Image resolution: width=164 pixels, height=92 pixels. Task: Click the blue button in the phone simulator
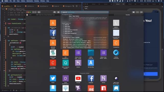pyautogui.click(x=150, y=74)
